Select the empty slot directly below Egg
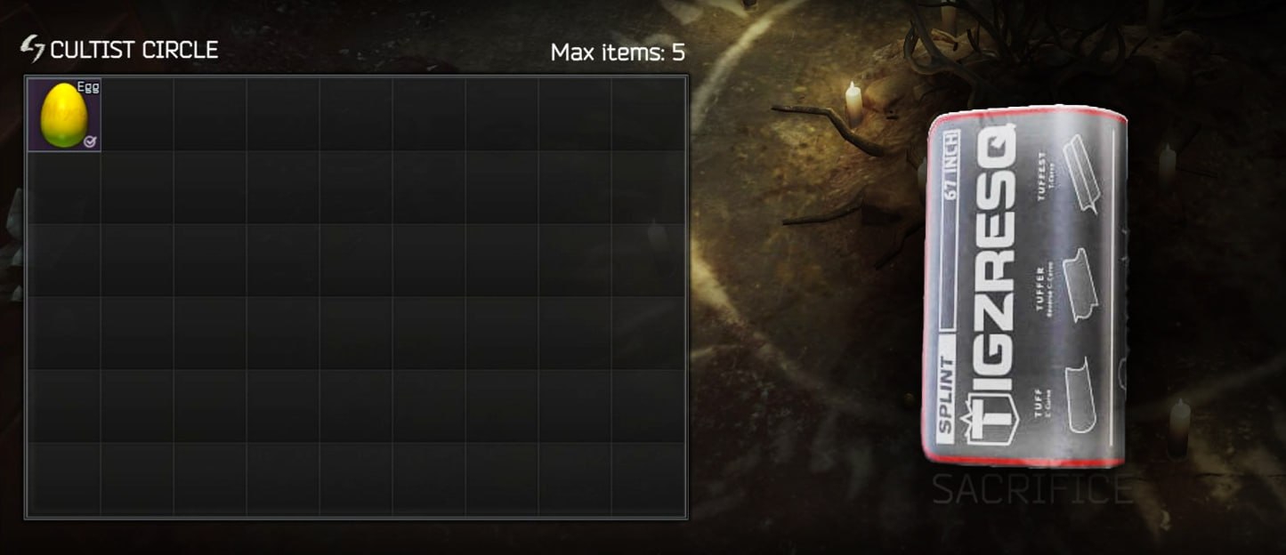This screenshot has height=555, width=1286. click(64, 188)
